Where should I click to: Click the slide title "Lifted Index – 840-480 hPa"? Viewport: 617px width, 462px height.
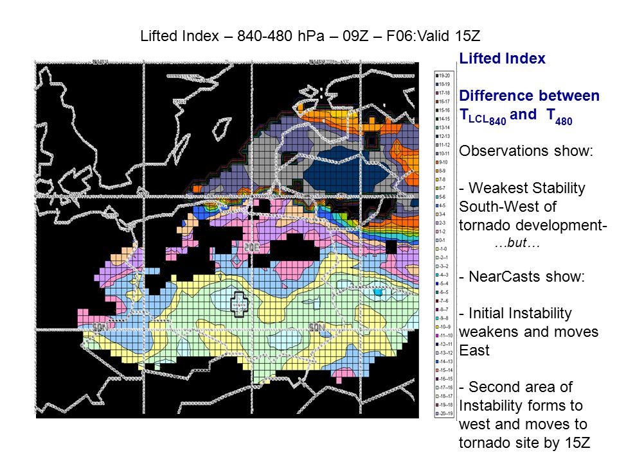pos(232,36)
